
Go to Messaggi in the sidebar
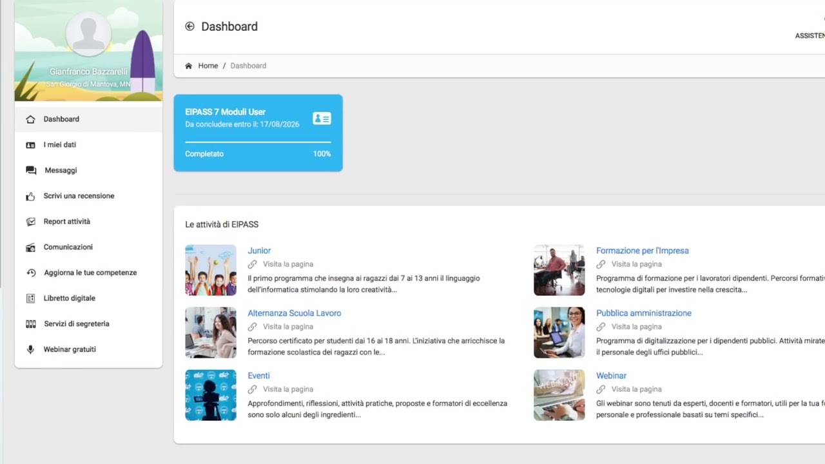pos(88,170)
